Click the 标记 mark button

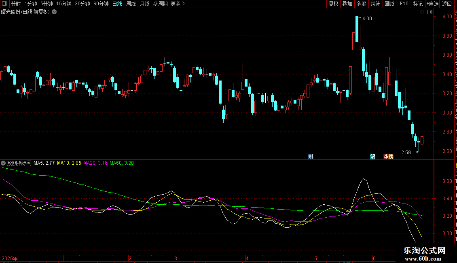[x=418, y=4]
